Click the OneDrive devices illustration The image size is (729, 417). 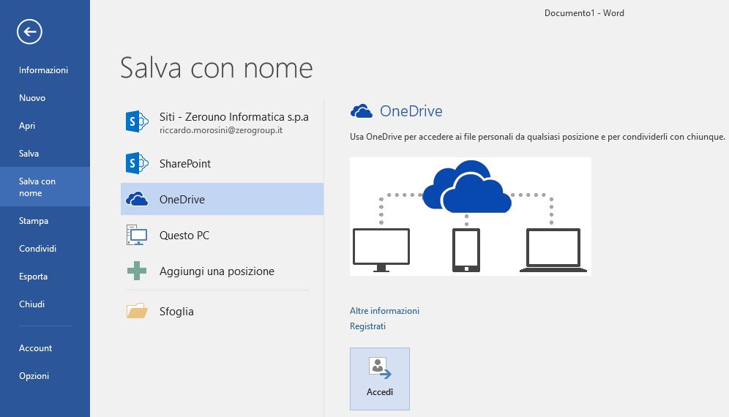coord(471,216)
